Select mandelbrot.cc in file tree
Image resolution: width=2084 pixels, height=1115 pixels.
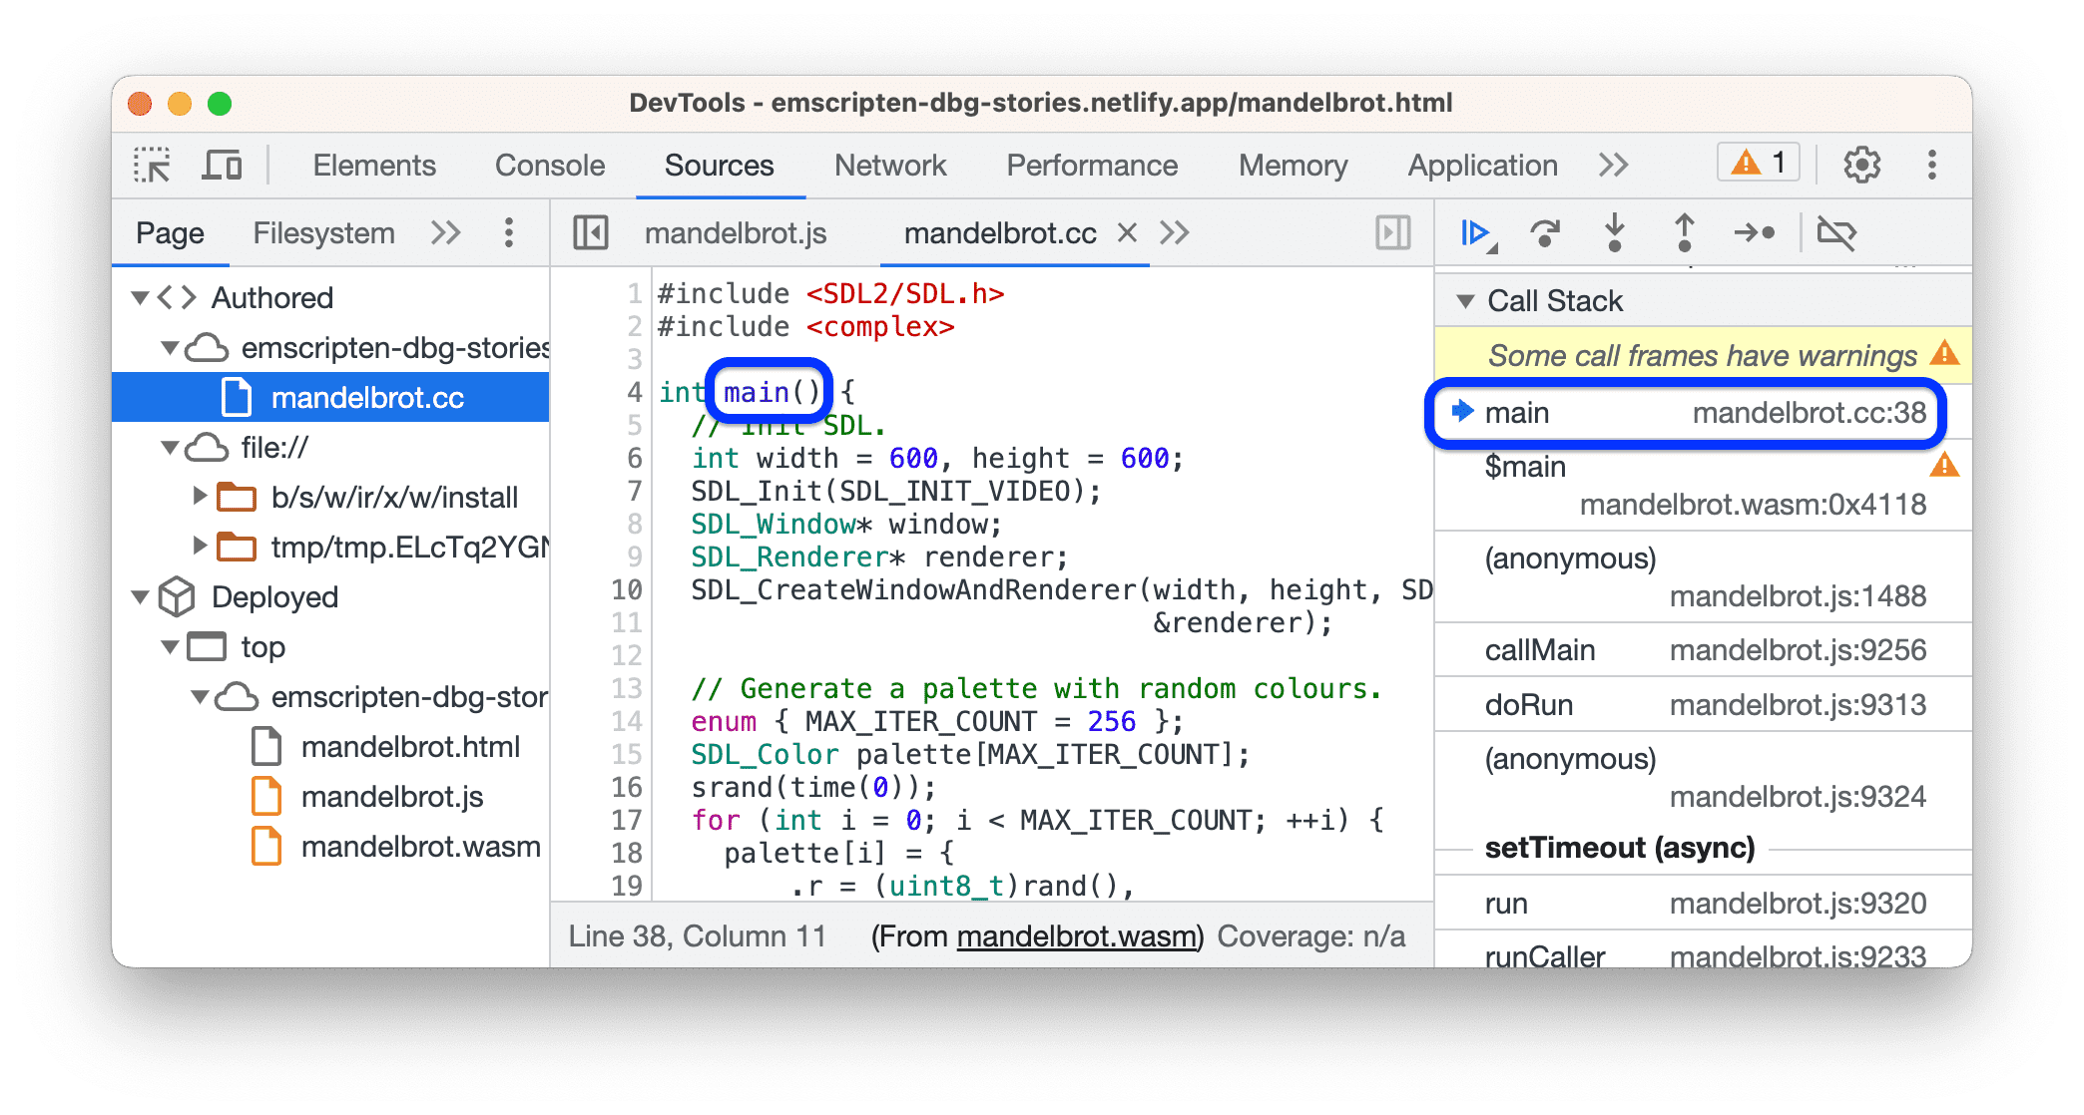click(336, 392)
